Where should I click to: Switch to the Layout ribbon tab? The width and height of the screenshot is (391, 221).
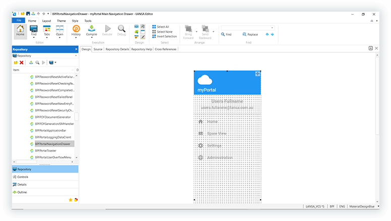(46, 21)
